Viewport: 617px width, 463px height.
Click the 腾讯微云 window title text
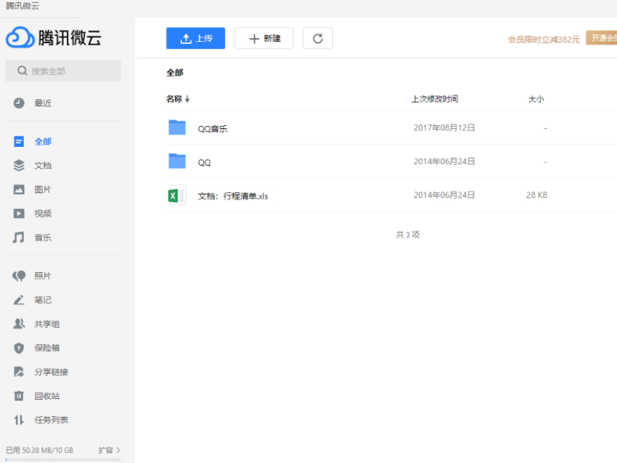coord(22,6)
